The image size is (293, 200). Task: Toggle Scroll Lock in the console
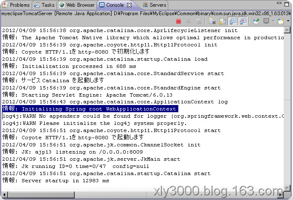[x=222, y=22]
